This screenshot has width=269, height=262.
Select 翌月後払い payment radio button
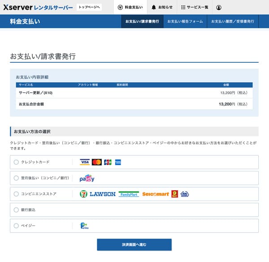click(x=17, y=178)
